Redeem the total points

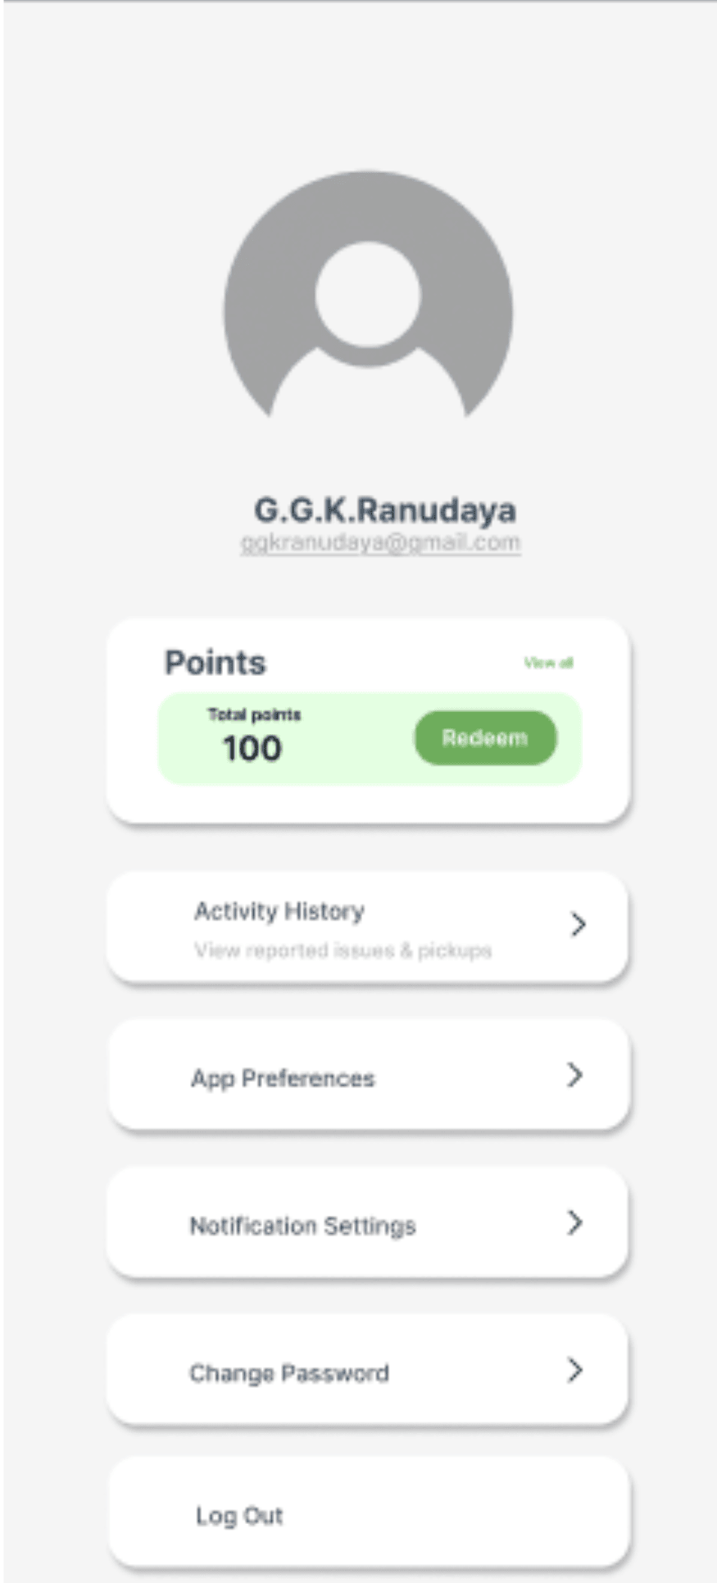tap(485, 738)
